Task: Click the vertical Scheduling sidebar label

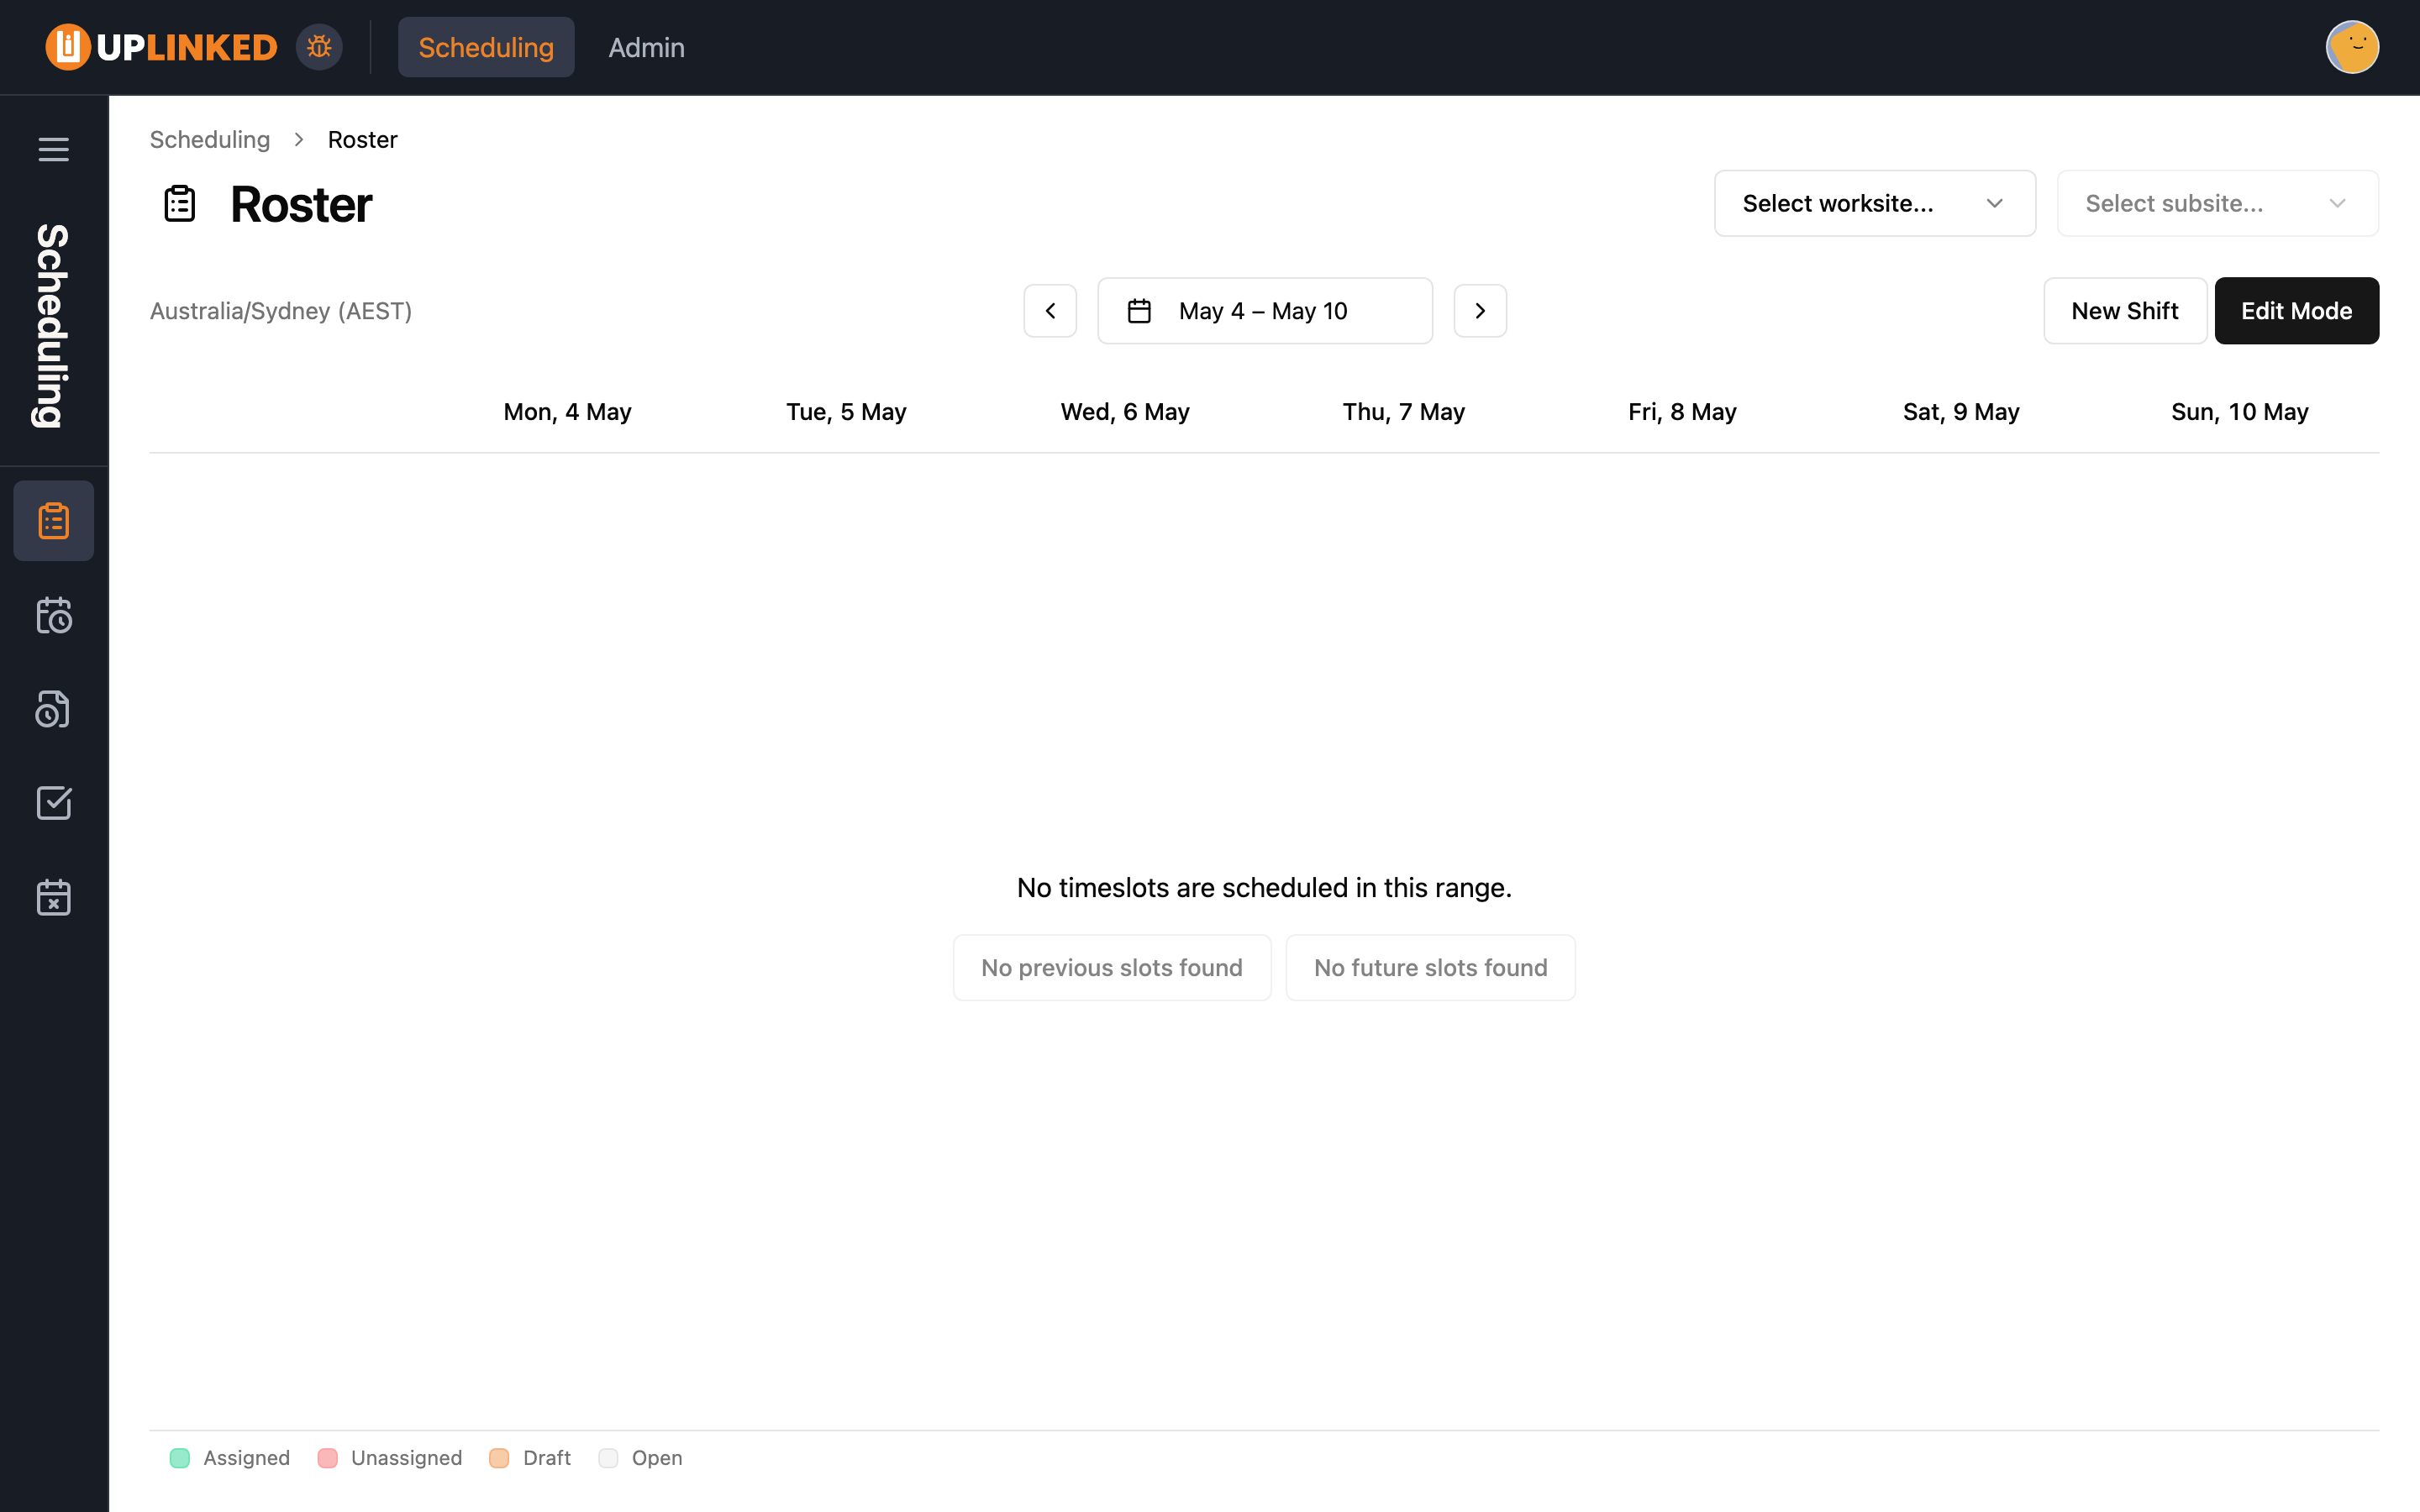Action: (x=53, y=326)
